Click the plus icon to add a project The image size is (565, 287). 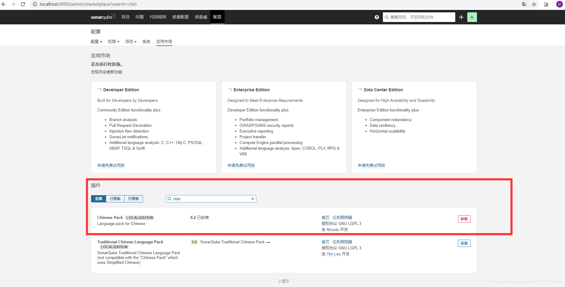tap(461, 17)
